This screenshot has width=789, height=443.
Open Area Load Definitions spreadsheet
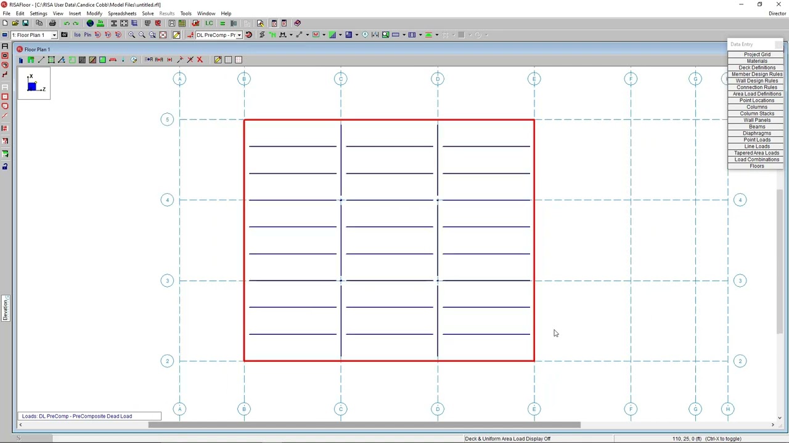tap(757, 94)
